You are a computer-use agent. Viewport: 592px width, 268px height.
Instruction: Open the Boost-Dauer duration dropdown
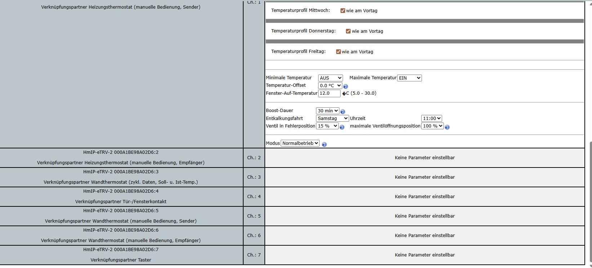click(327, 111)
